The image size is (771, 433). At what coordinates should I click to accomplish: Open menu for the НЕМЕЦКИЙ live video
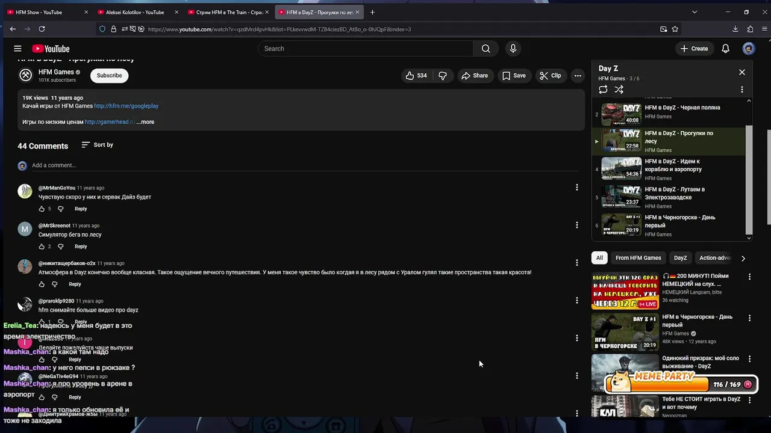click(x=750, y=277)
